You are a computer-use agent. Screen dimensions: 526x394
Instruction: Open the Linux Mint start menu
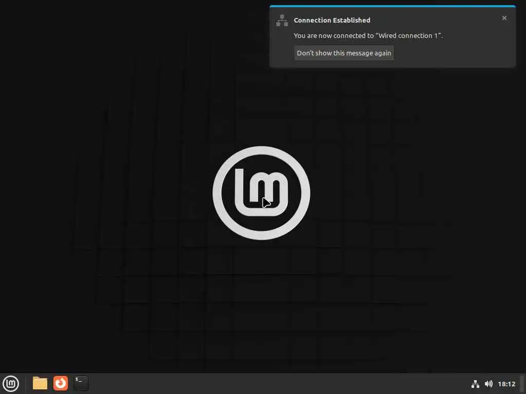click(11, 384)
